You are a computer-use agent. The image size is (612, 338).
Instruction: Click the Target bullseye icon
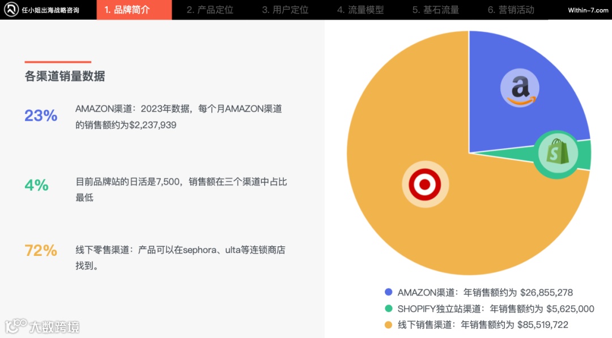pos(425,183)
